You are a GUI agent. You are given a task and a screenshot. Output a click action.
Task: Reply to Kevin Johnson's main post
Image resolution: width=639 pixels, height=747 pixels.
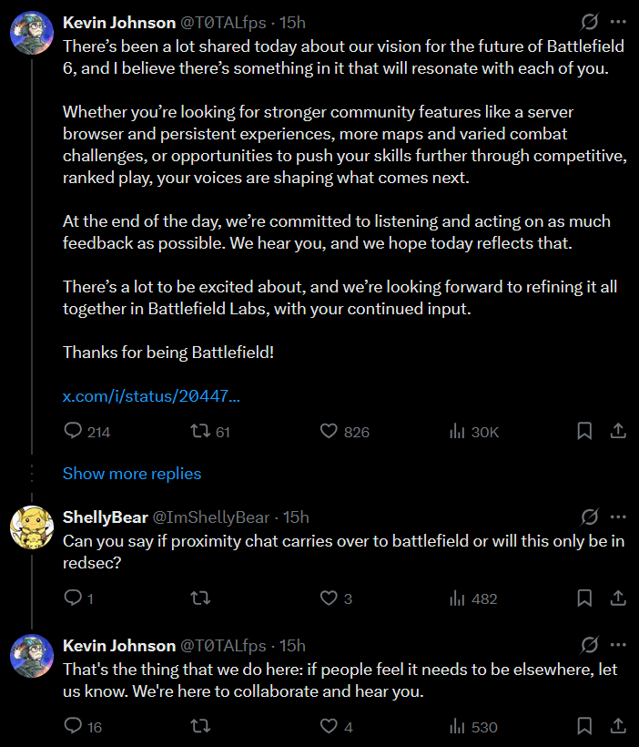[74, 431]
